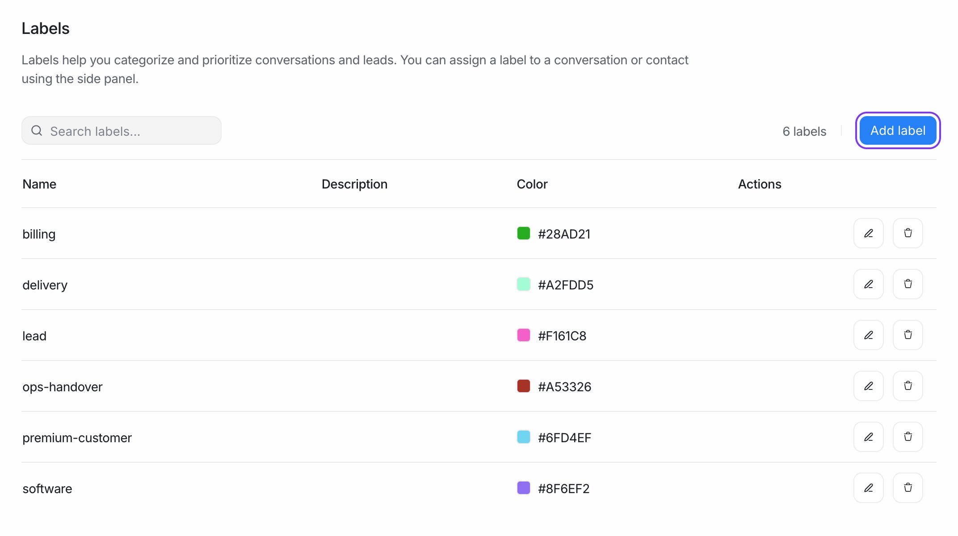This screenshot has height=536, width=958.
Task: Edit the premium-customer label
Action: (x=868, y=437)
